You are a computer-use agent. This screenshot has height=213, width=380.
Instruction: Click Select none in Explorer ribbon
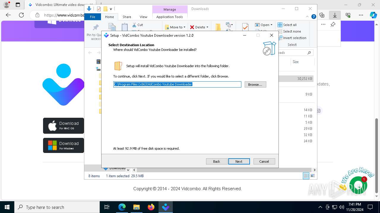click(x=289, y=31)
